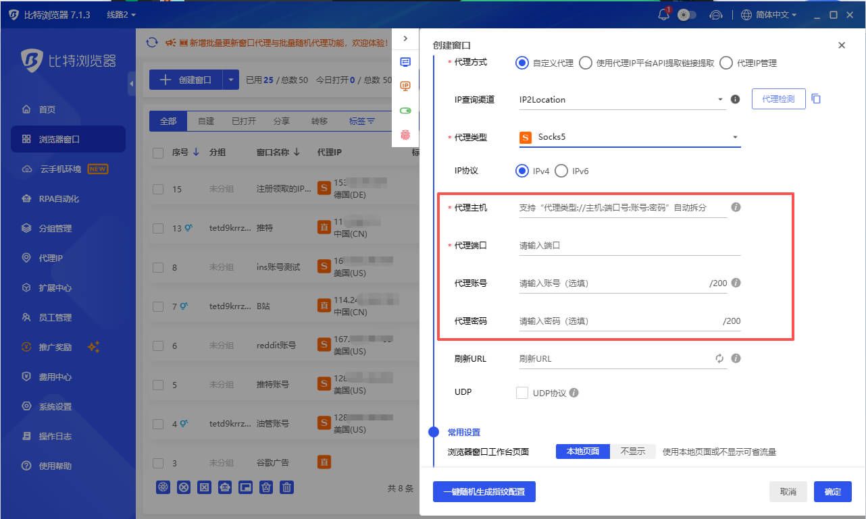This screenshot has width=866, height=519.
Task: Open 云手机环境 in the sidebar
Action: 68,169
